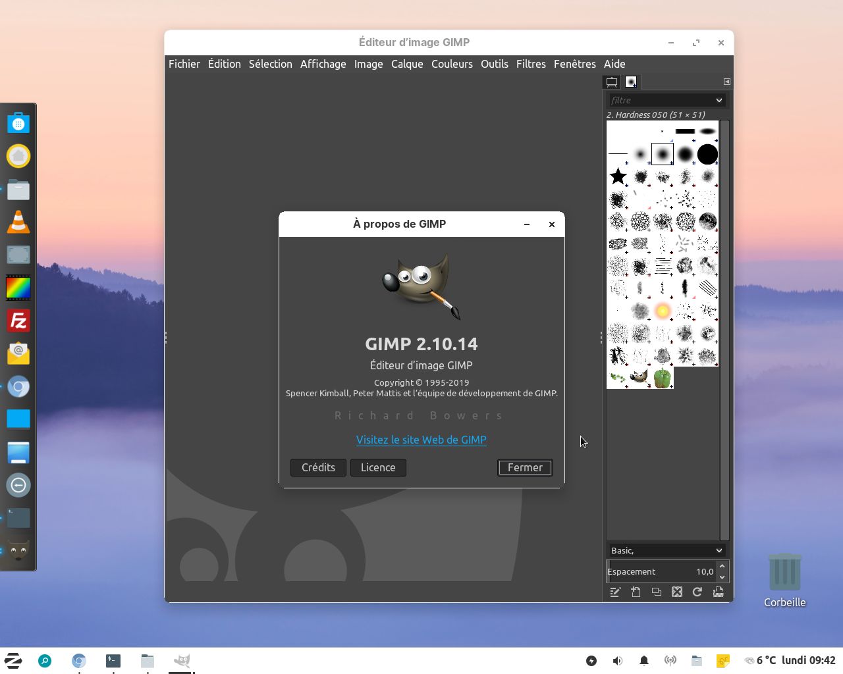This screenshot has height=674, width=843.
Task: Open the dockable tab configuration menu
Action: [x=727, y=82]
